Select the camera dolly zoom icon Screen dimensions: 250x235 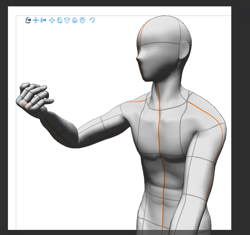click(x=43, y=20)
